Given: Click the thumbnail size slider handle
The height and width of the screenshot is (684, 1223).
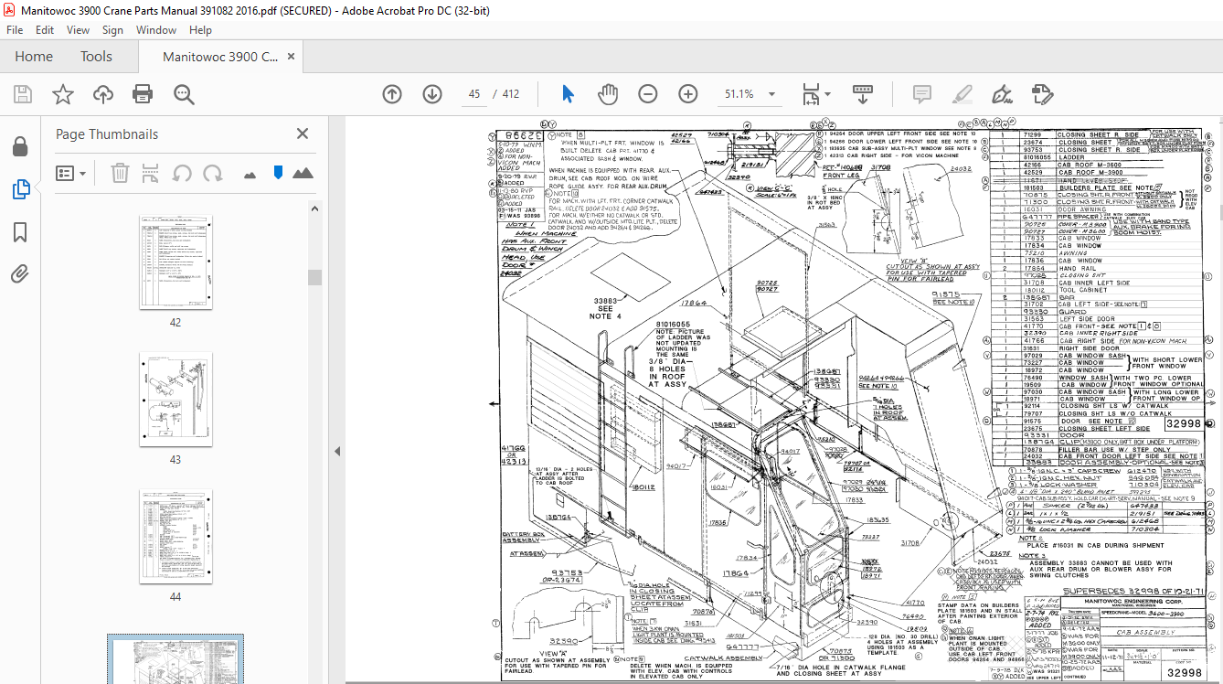Looking at the screenshot, I should [x=279, y=172].
